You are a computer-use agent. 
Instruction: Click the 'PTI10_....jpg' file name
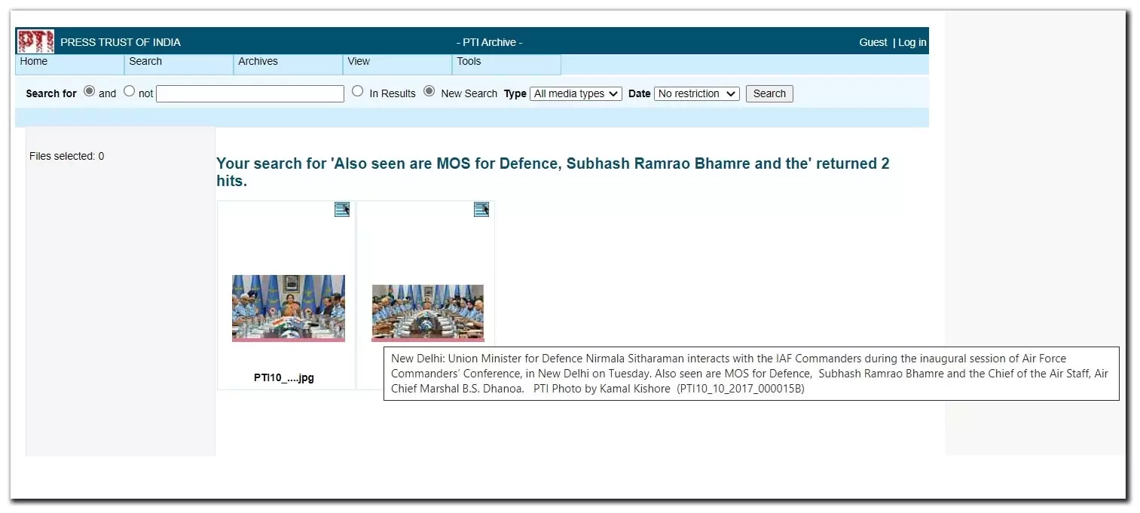coord(284,377)
